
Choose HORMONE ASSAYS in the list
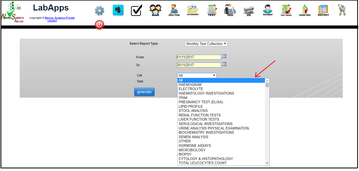[x=195, y=146]
